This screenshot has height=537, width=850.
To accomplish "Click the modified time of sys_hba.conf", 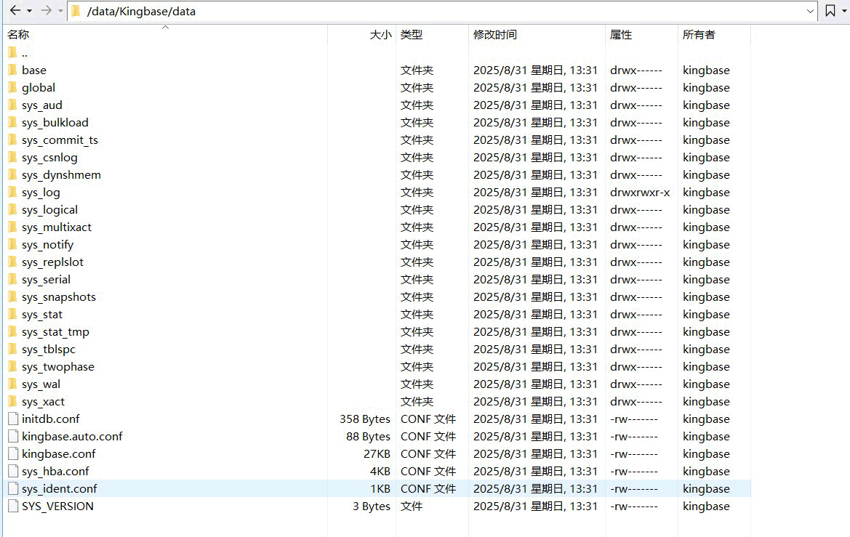I will coord(535,471).
